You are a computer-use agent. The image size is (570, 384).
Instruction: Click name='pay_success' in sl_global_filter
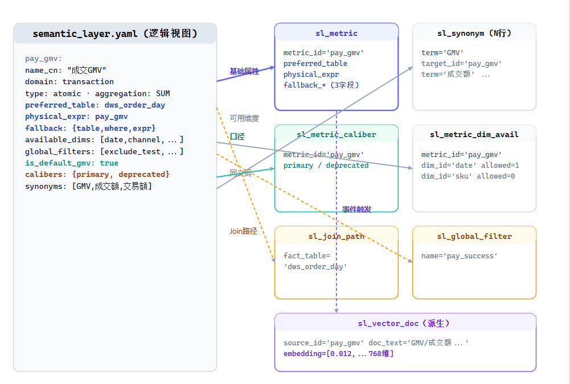[460, 256]
